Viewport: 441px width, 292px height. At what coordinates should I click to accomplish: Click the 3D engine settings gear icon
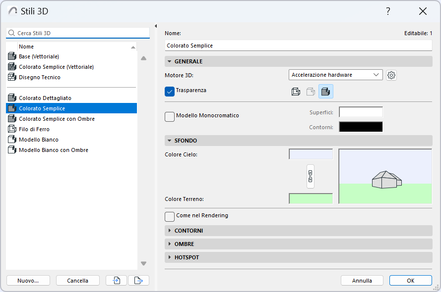click(x=391, y=75)
